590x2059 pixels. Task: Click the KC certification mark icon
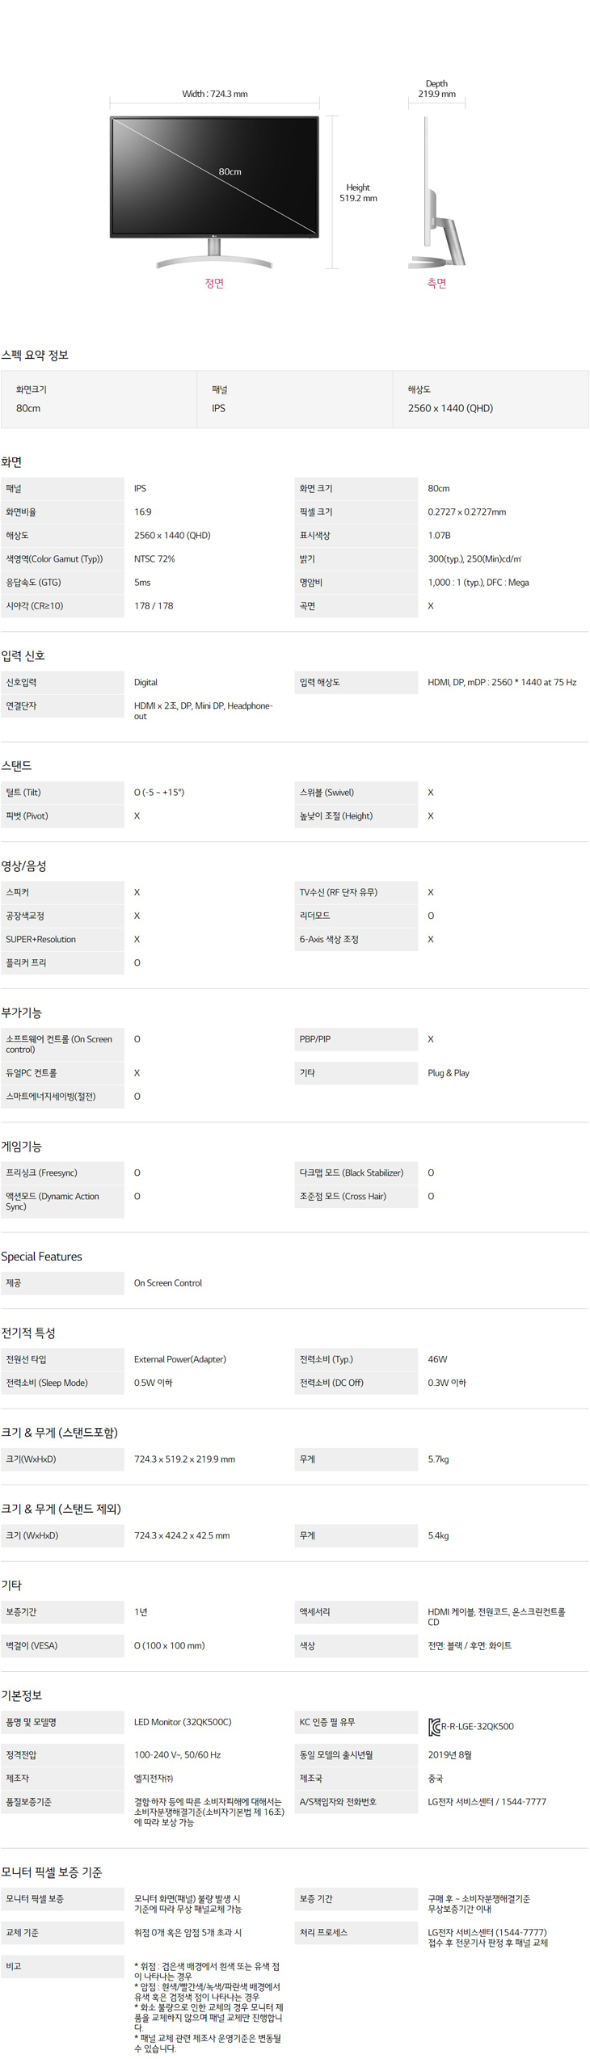(x=434, y=1727)
